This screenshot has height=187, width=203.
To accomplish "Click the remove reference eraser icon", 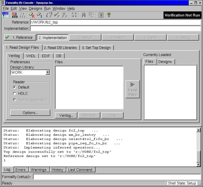I will click(x=32, y=15).
